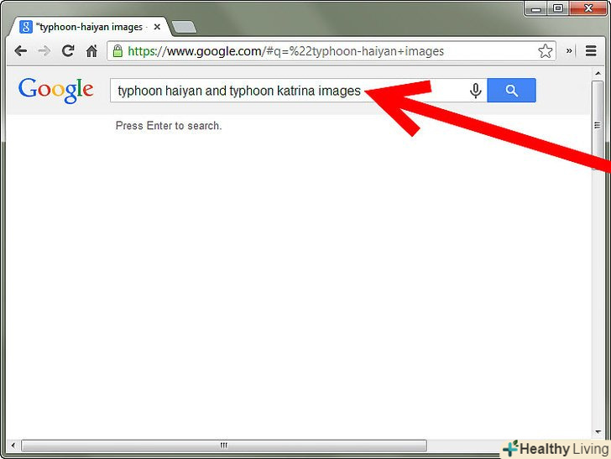Image resolution: width=611 pixels, height=459 pixels.
Task: Open a new tab
Action: [x=184, y=28]
